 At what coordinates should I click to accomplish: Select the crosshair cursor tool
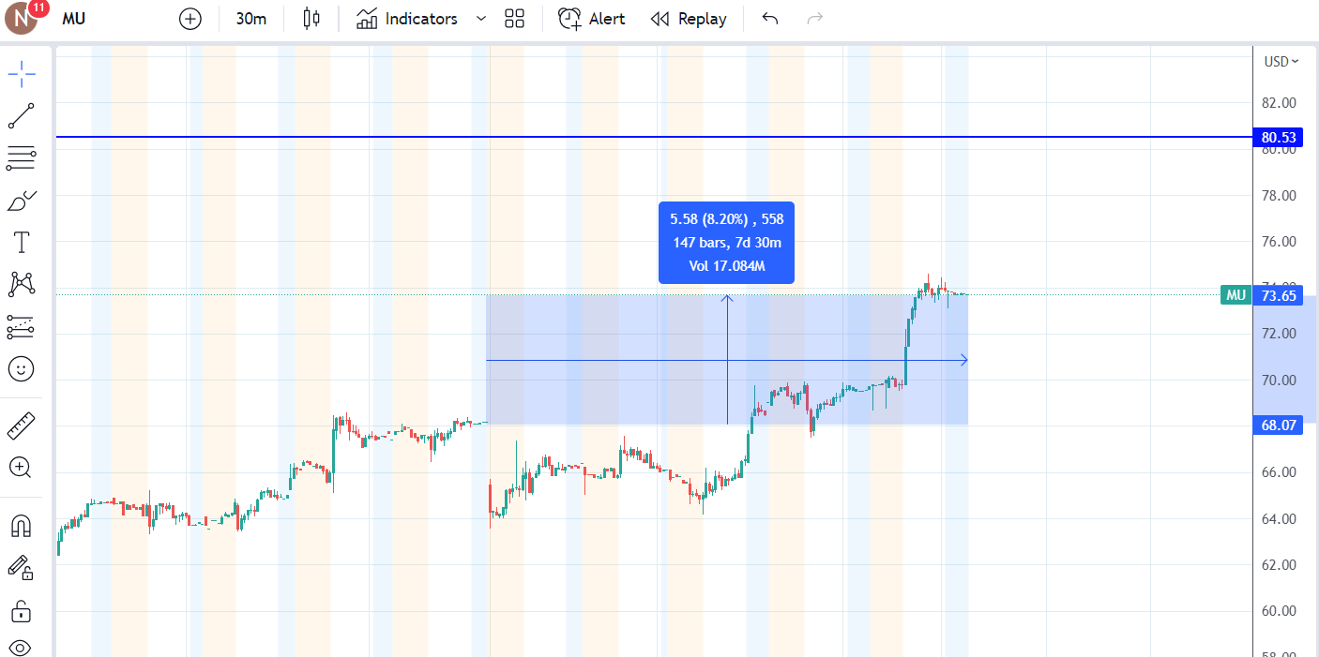pos(21,73)
